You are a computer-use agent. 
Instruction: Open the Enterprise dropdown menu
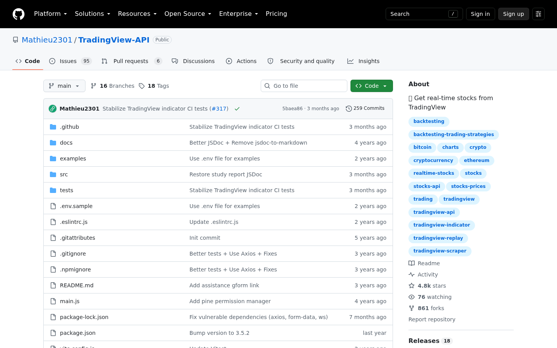238,14
